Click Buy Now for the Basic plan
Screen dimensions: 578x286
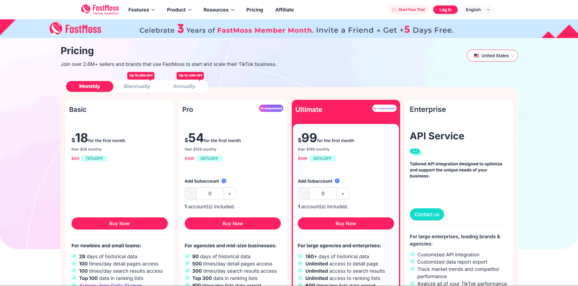pyautogui.click(x=119, y=223)
